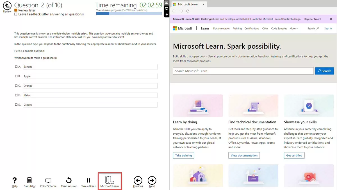
Task: Dismiss the AI Skills Challenge banner
Action: point(331,19)
